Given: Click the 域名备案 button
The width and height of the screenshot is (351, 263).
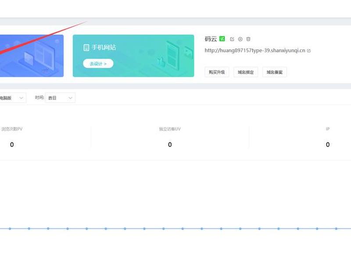Looking at the screenshot, I should (x=275, y=72).
